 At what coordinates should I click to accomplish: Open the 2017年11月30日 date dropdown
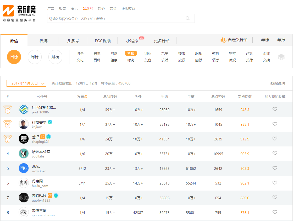point(26,83)
